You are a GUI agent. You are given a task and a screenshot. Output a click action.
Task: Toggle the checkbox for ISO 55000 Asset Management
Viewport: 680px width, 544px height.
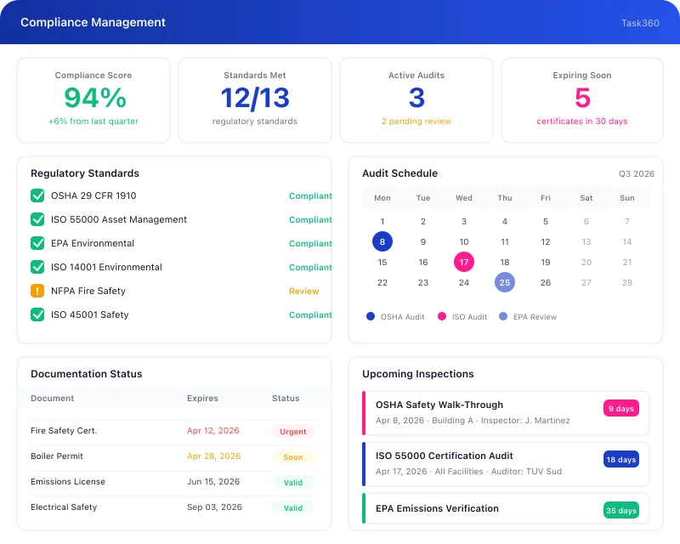pos(36,219)
